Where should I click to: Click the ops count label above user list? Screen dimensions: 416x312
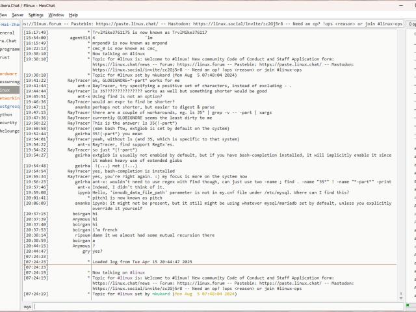[x=412, y=24]
